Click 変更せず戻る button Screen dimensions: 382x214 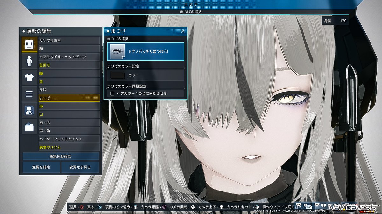(x=80, y=167)
